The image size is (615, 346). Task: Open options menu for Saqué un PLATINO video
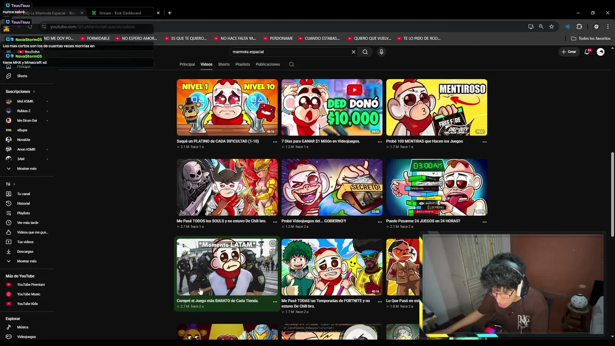275,142
